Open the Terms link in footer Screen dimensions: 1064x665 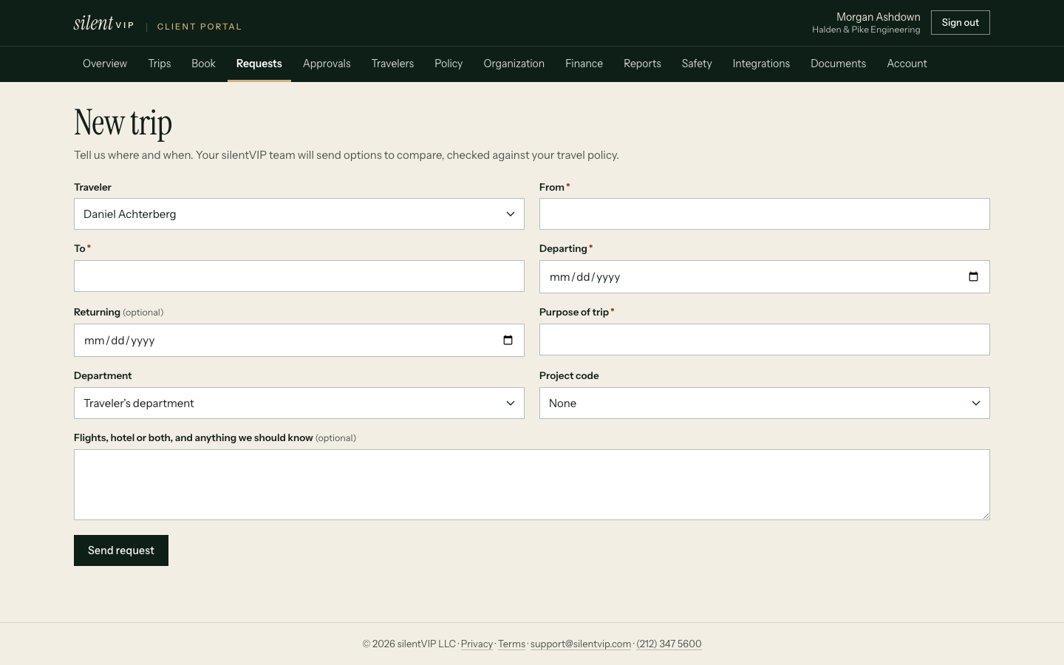(511, 644)
